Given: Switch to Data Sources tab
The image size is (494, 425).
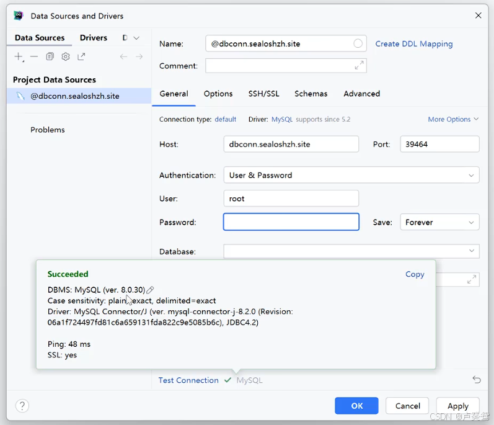Looking at the screenshot, I should (40, 38).
